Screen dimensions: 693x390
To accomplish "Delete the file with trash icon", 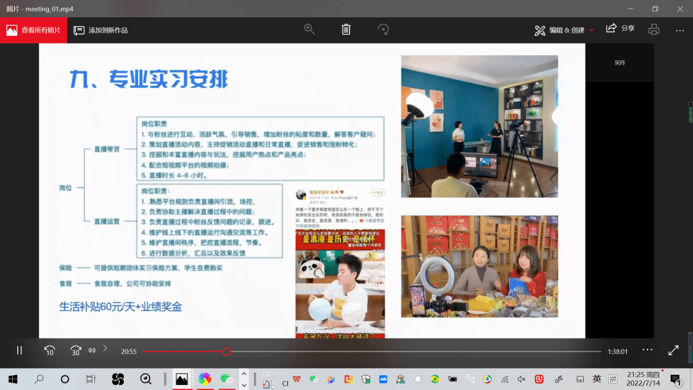I will [x=346, y=30].
